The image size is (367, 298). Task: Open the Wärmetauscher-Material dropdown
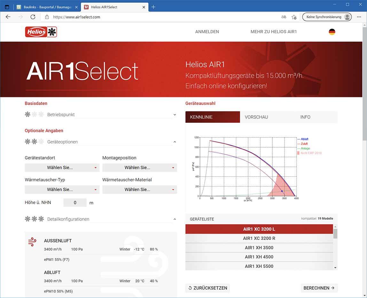coord(139,189)
